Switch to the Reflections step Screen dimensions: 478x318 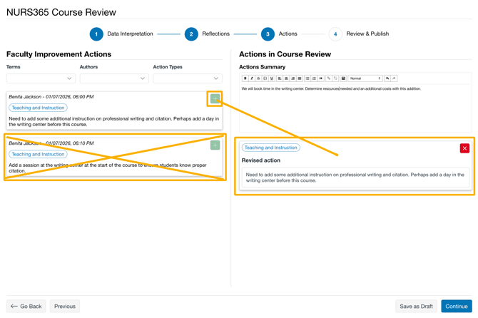pos(191,34)
